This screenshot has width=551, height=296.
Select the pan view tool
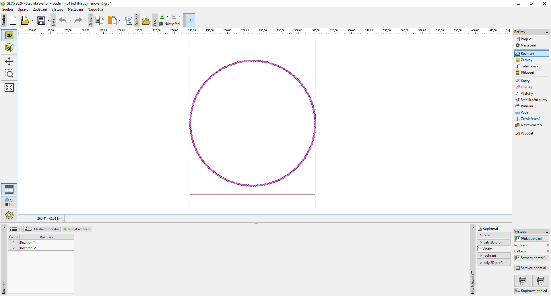pyautogui.click(x=9, y=61)
